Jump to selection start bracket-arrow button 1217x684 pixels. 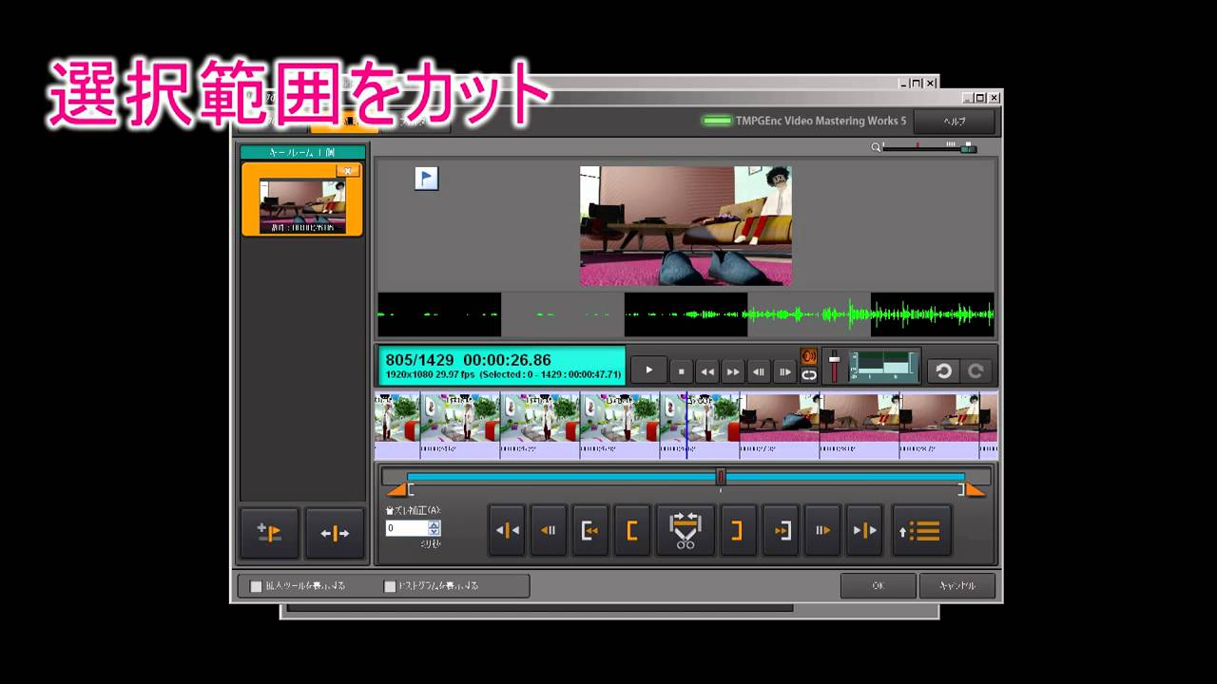pos(589,531)
